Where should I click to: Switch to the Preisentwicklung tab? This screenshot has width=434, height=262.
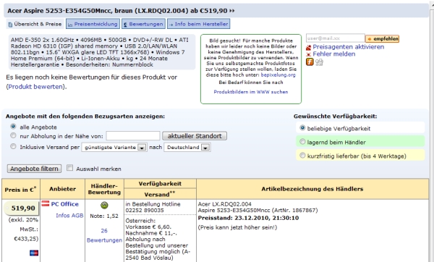click(x=93, y=24)
